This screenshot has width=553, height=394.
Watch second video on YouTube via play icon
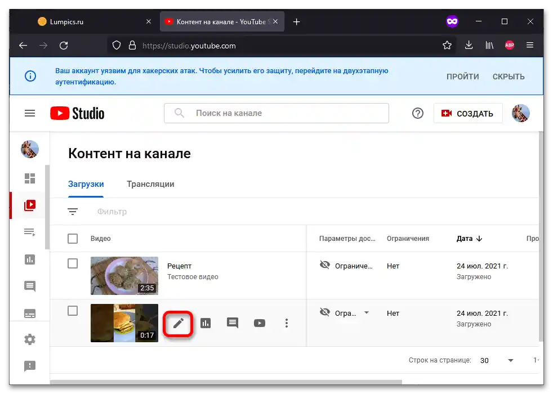pyautogui.click(x=260, y=323)
